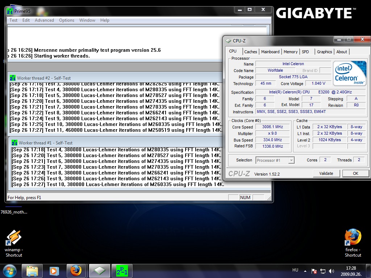This screenshot has height=278, width=371.
Task: Click the Code Name field Wolfdale
Action: pos(275,71)
